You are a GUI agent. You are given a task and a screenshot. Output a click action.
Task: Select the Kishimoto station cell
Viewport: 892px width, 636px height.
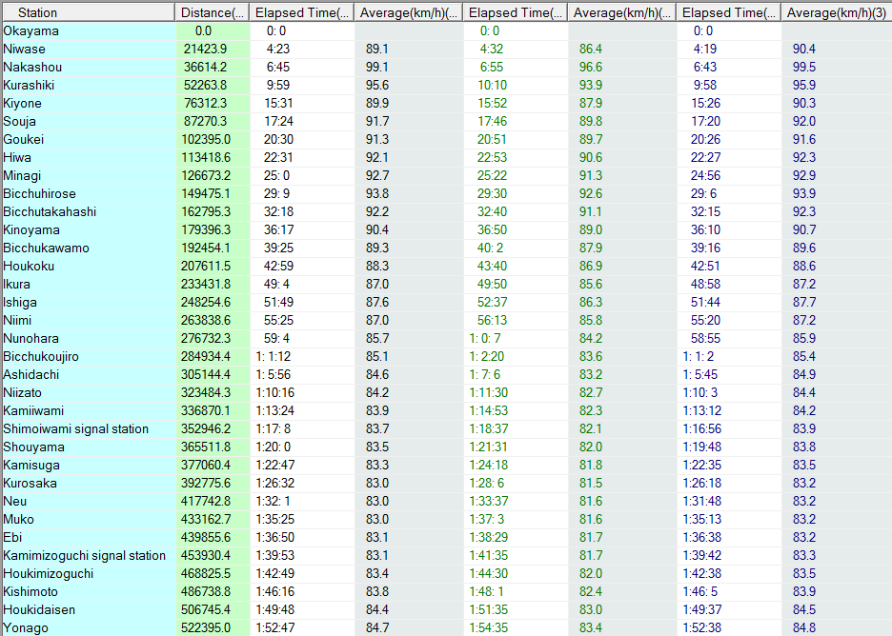[x=89, y=592]
